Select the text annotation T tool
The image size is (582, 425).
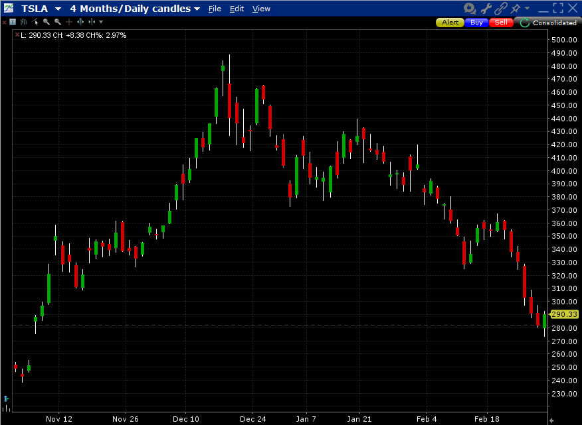point(13,22)
